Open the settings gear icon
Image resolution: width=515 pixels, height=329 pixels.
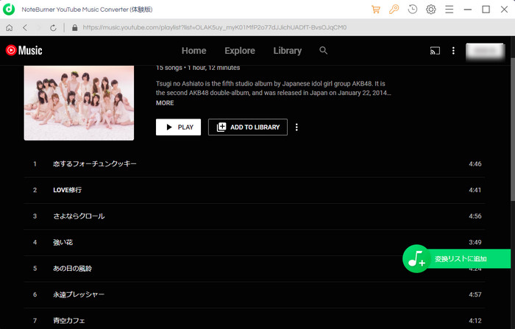[x=431, y=10]
